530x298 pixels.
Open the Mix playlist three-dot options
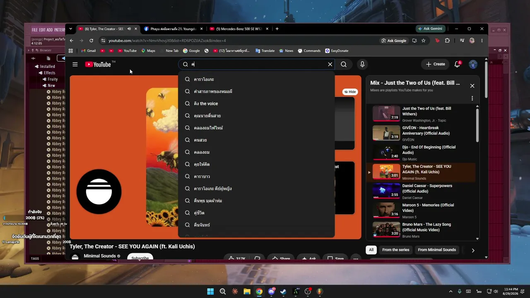point(472,99)
